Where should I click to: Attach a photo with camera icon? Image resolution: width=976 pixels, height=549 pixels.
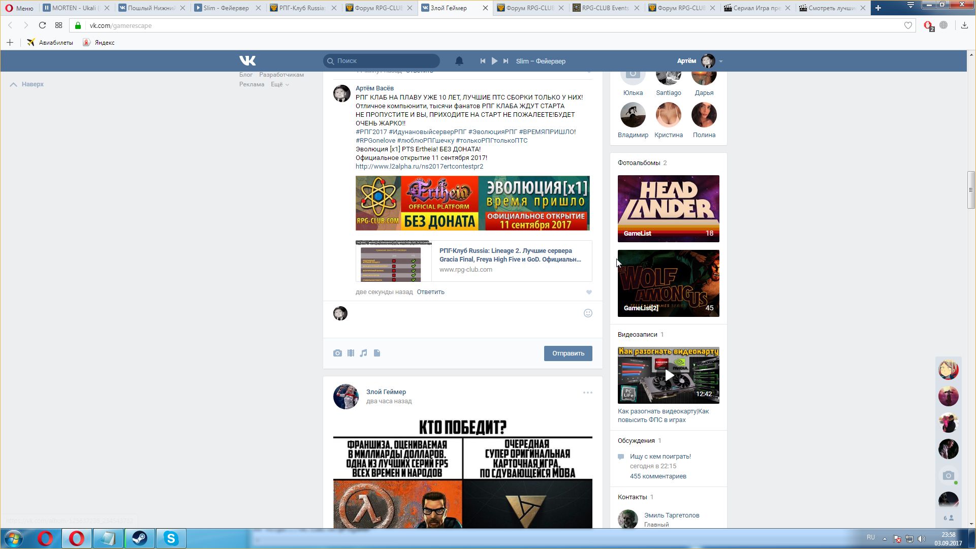(x=337, y=353)
